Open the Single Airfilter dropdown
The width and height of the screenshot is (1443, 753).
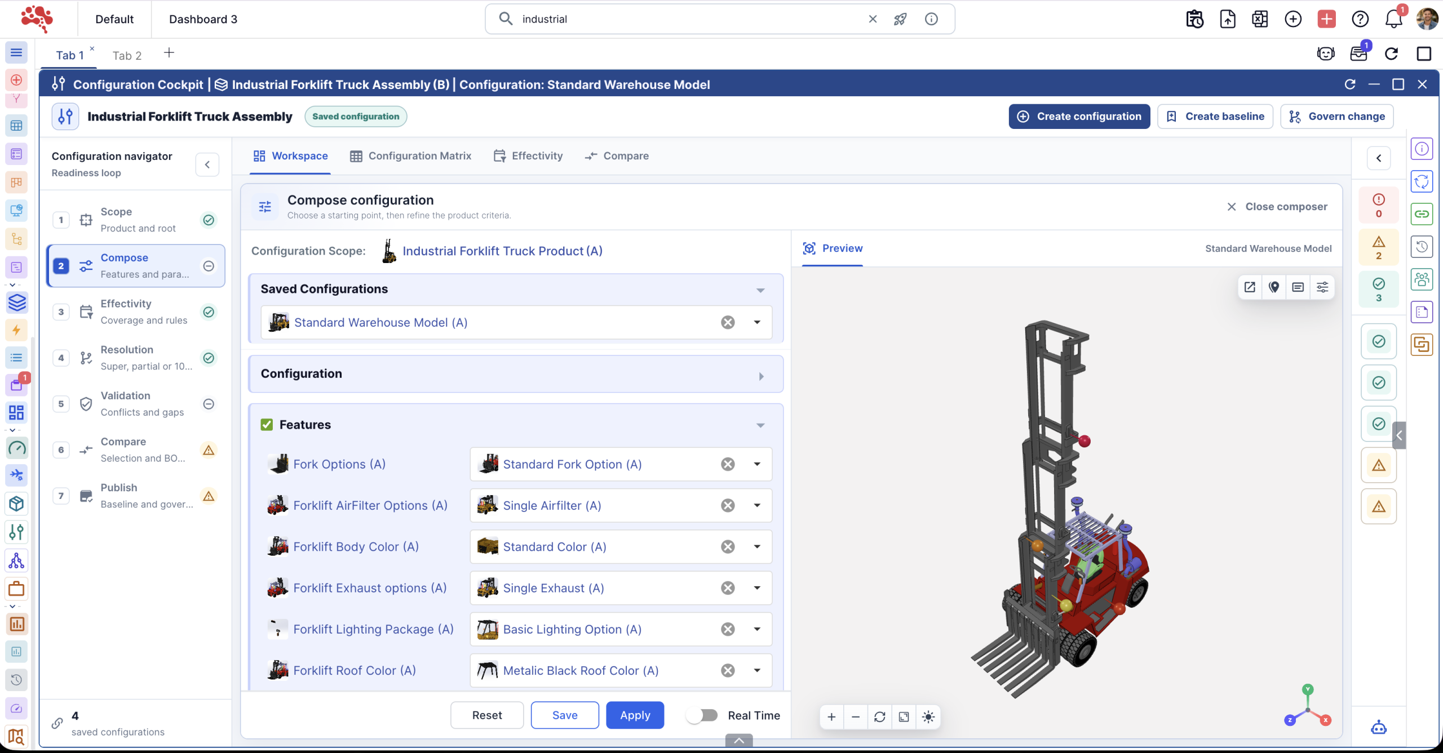[x=757, y=506]
